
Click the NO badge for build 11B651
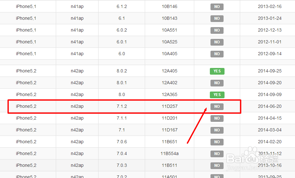click(x=217, y=142)
